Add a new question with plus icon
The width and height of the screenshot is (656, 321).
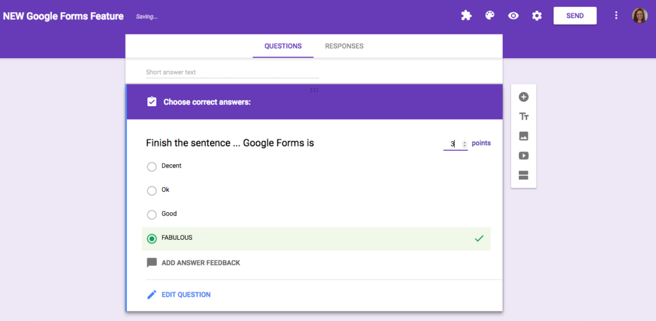point(523,97)
